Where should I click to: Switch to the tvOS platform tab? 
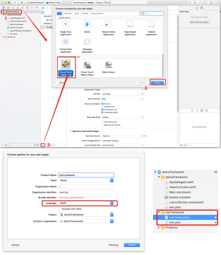[76, 14]
